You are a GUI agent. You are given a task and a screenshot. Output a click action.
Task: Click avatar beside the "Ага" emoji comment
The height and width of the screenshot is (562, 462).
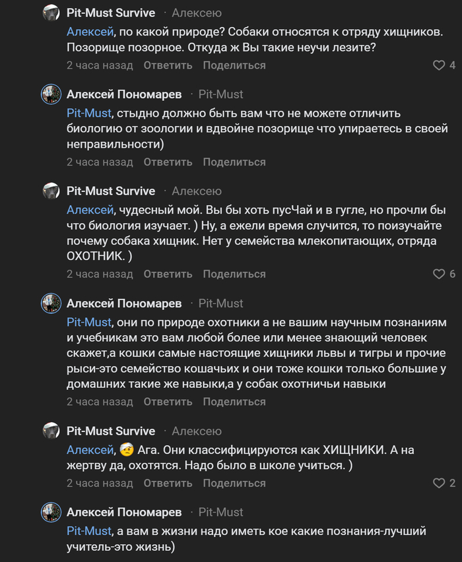51,431
